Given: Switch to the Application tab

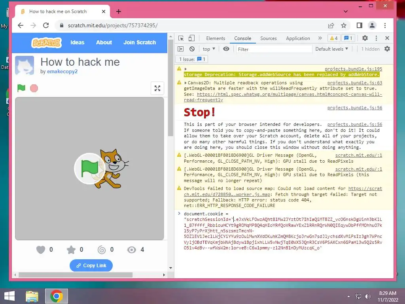Looking at the screenshot, I should pos(298,38).
